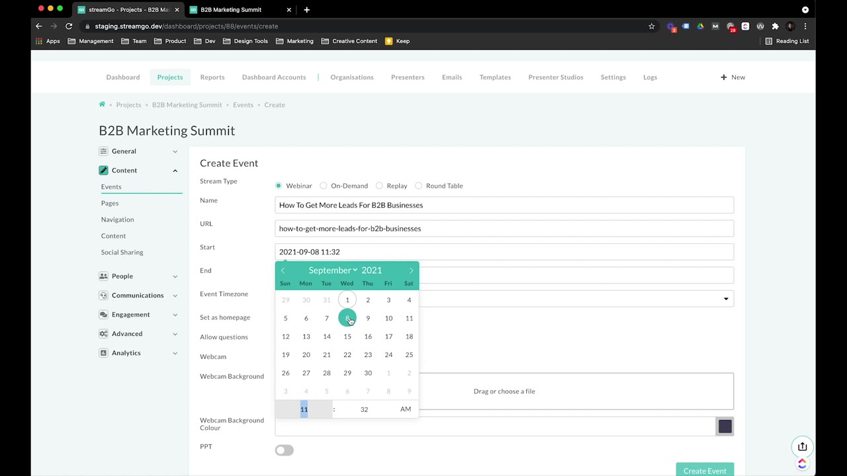847x476 pixels.
Task: Expand the People sidebar section
Action: [x=175, y=276]
